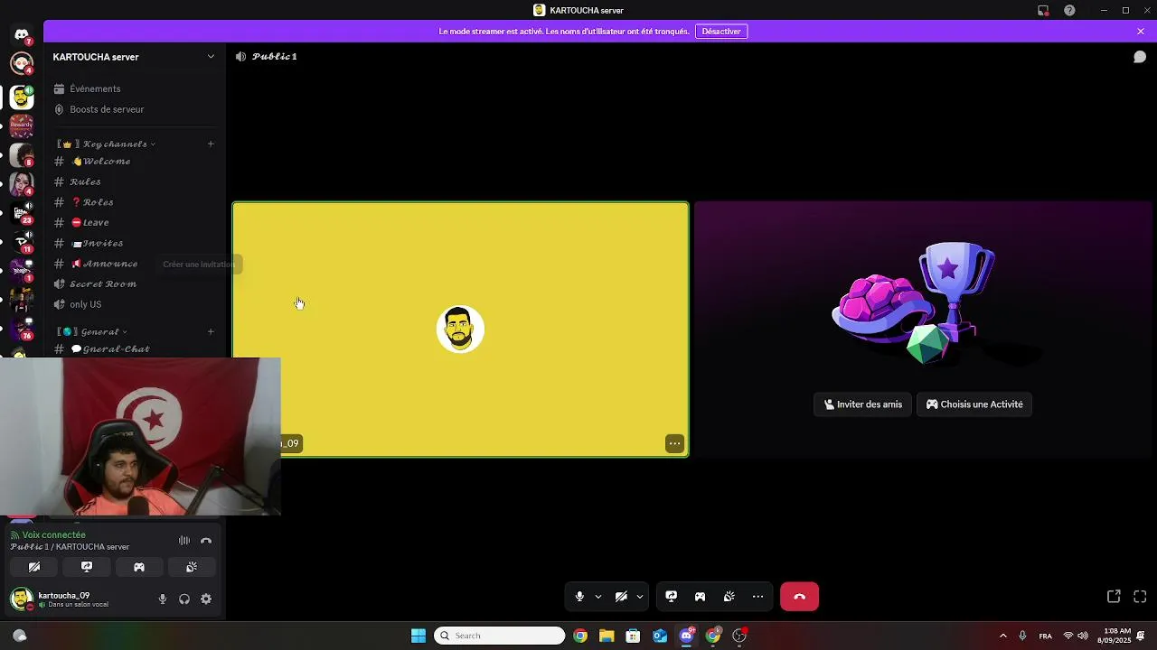Disconnect using the red hang-up button
This screenshot has width=1157, height=650.
(x=799, y=597)
